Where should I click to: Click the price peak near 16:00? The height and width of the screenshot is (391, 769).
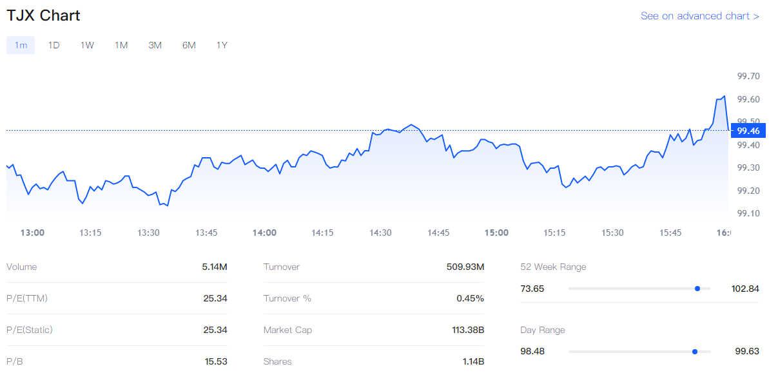(x=725, y=97)
